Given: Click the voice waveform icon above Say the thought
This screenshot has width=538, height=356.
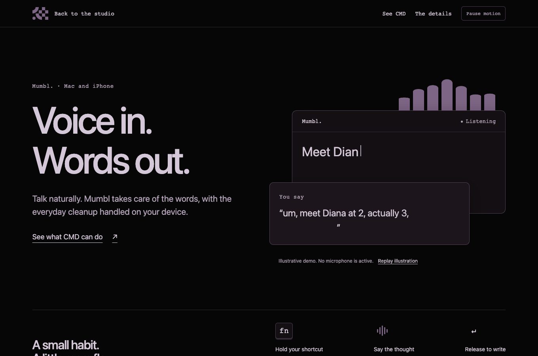Looking at the screenshot, I should point(382,331).
